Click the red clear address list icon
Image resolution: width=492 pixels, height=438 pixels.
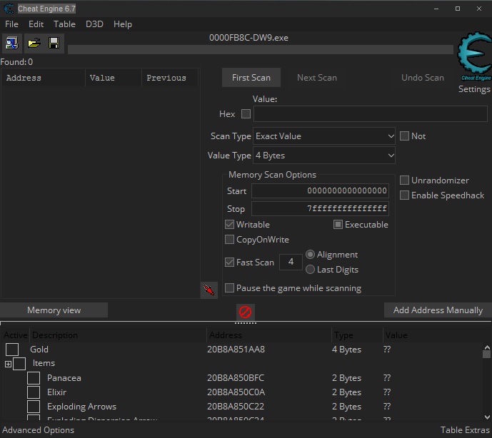pyautogui.click(x=246, y=312)
